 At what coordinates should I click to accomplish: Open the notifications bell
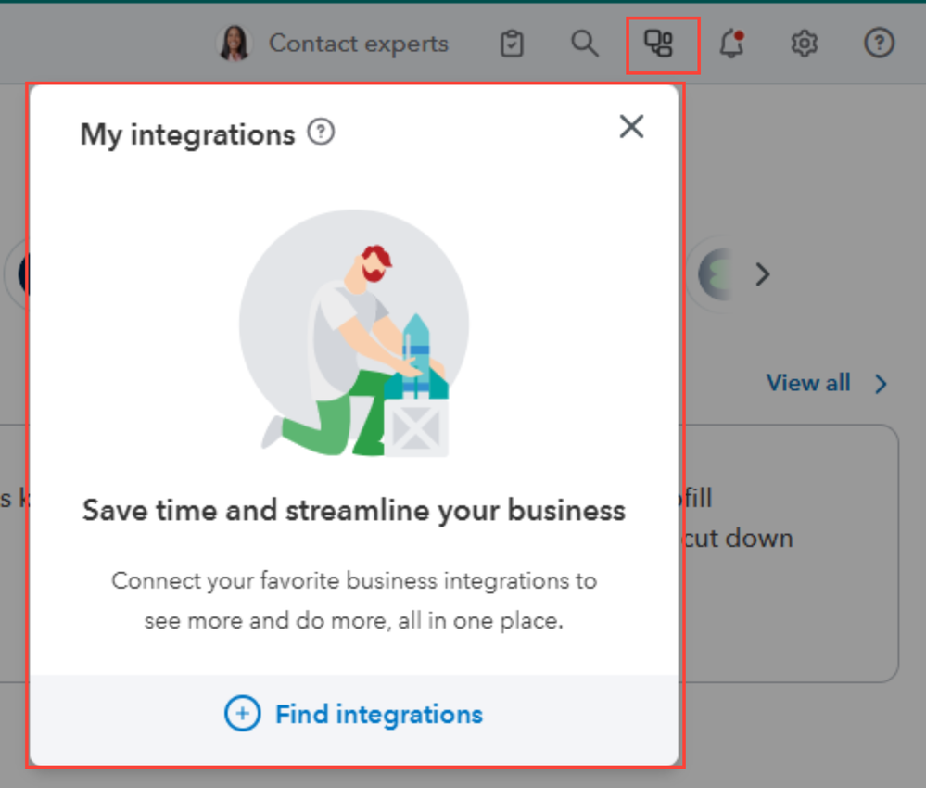click(x=732, y=44)
